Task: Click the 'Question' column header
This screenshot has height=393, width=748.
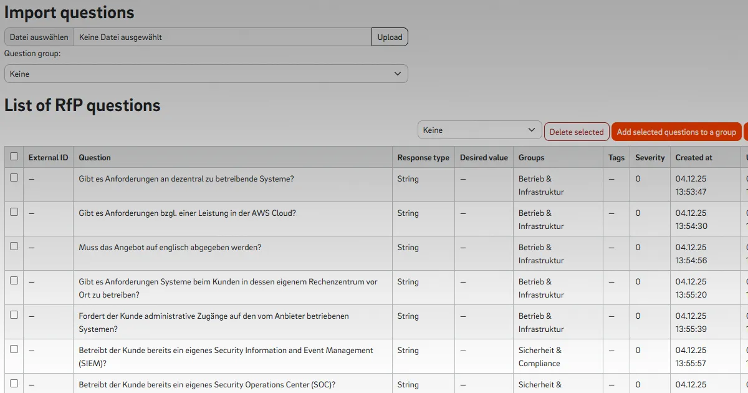Action: click(95, 158)
